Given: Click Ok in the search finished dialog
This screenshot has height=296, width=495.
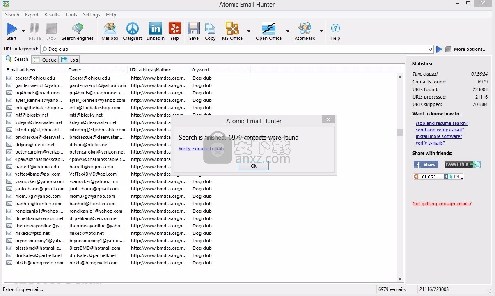Looking at the screenshot, I should (254, 166).
